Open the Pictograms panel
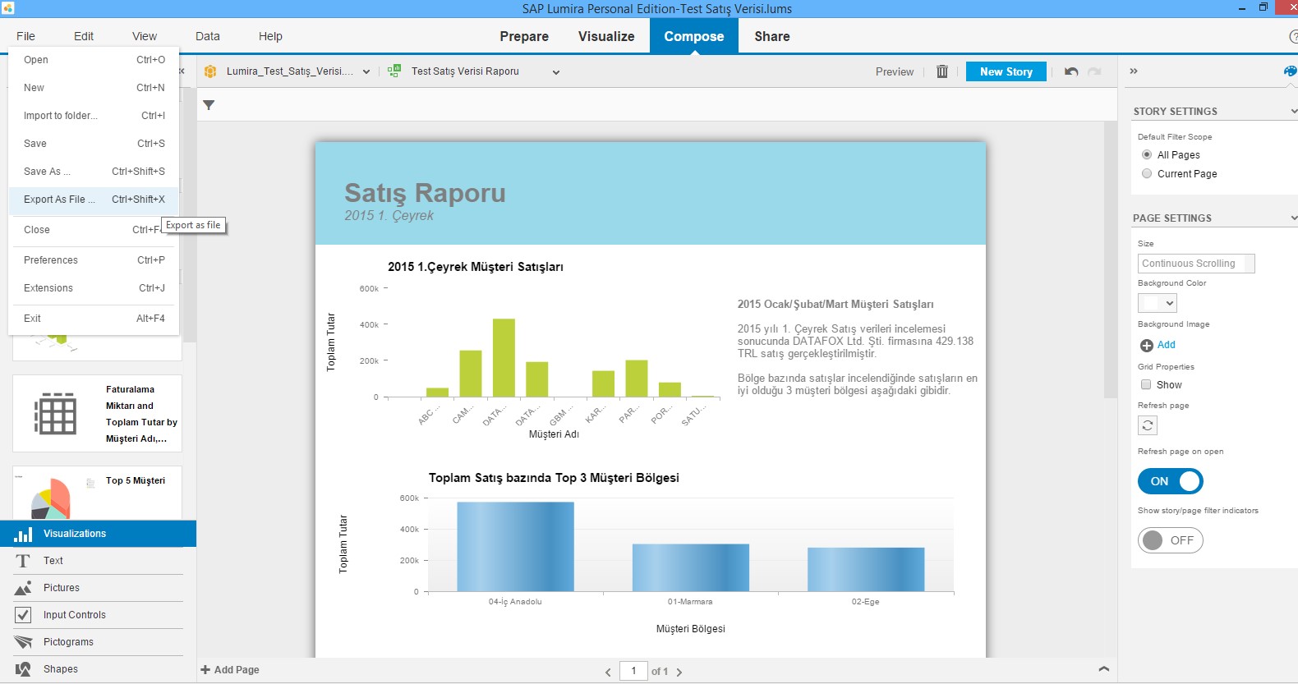 click(68, 642)
